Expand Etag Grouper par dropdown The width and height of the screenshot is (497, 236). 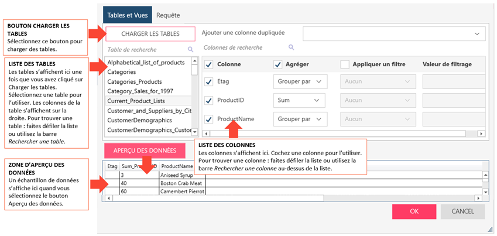point(300,82)
